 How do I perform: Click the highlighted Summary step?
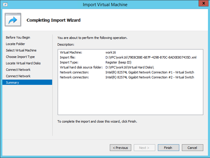click(12, 83)
